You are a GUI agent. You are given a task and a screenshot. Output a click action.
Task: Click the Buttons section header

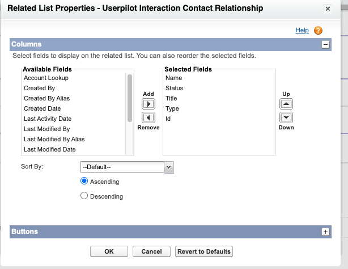point(171,232)
